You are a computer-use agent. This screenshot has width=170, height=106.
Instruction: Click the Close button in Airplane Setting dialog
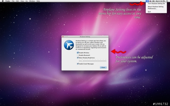click(x=103, y=68)
